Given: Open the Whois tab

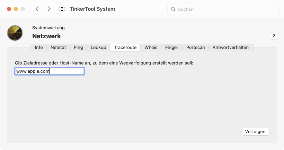Looking at the screenshot, I should pyautogui.click(x=151, y=48).
